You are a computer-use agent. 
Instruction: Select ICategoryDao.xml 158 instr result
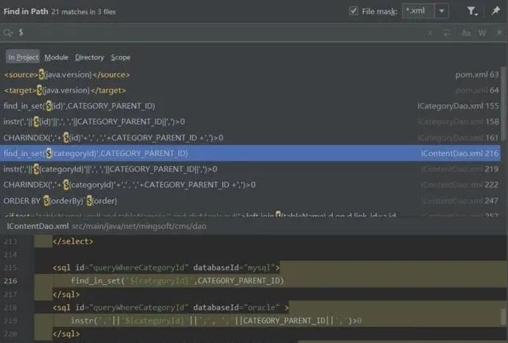[250, 121]
